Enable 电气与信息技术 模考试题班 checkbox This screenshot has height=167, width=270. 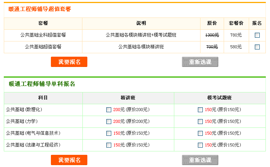tap(200, 134)
